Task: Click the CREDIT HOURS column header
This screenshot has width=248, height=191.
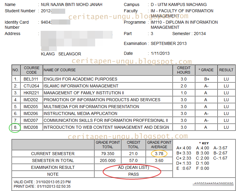Action: [x=183, y=70]
